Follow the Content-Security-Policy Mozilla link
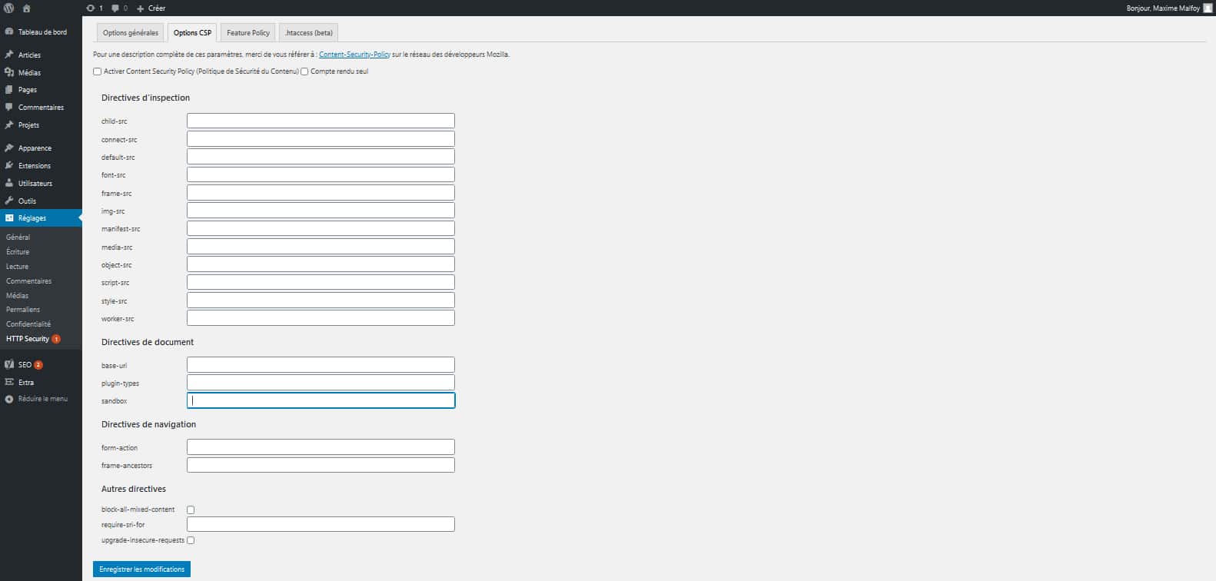 (354, 55)
